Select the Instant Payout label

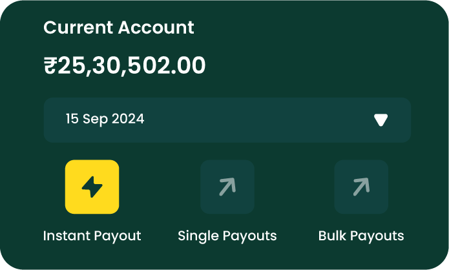(x=92, y=236)
